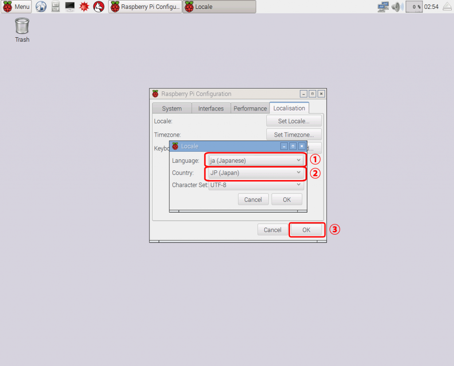Open the File Manager taskbar icon
Viewport: 454px width, 366px height.
point(55,7)
